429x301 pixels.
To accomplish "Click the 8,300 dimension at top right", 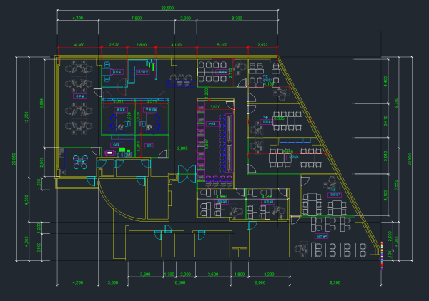I will (x=236, y=18).
